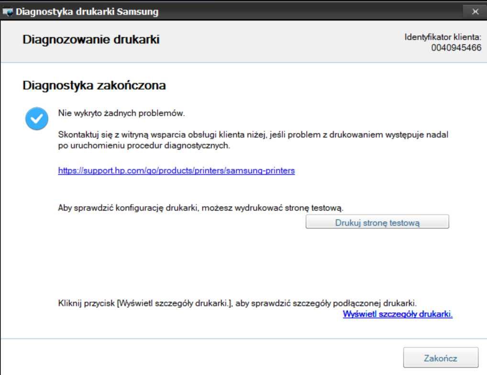Click the text starting Aby sprawdzić konfigurację drukarki
Screen dimensions: 487x375
click(x=200, y=208)
